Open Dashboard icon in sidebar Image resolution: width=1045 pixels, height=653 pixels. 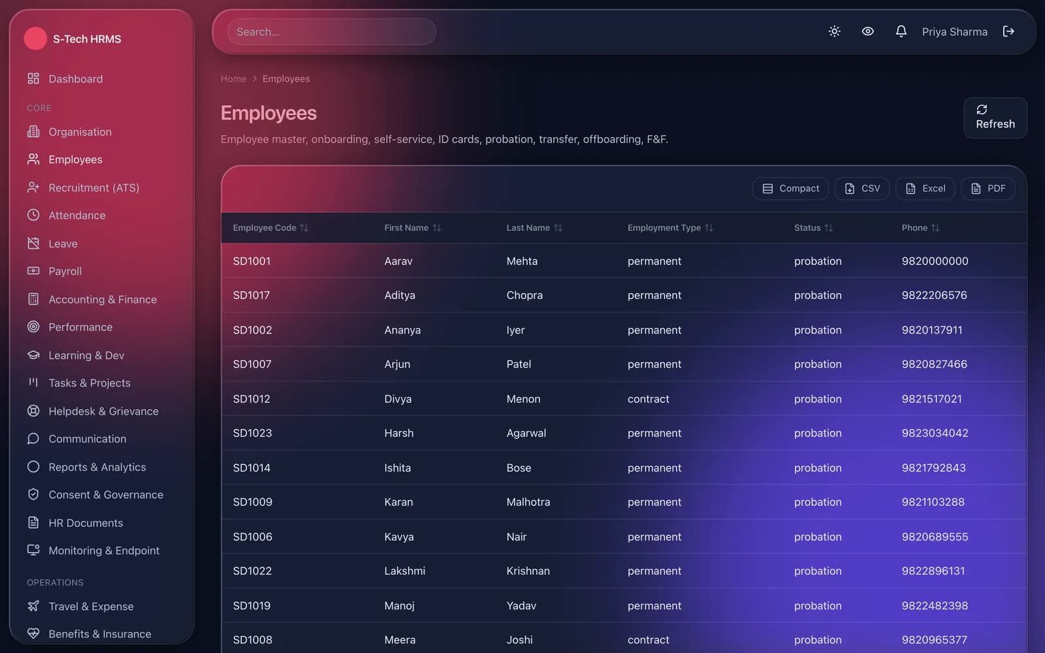[x=33, y=78]
